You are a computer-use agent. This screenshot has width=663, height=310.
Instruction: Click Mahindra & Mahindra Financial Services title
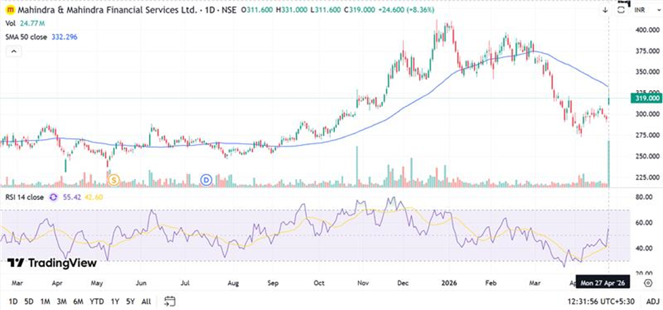click(97, 8)
